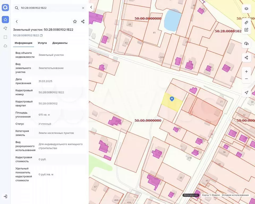Click the title Земельный участок: 50:28:0080102:1822
This screenshot has width=255, height=204.
43,29
